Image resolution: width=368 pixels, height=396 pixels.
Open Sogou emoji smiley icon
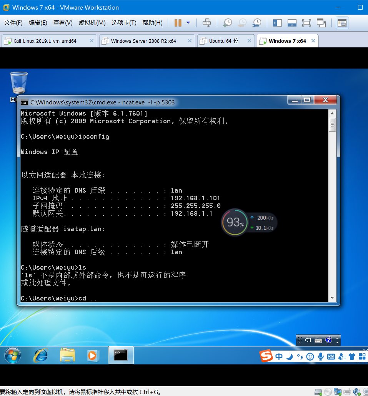(310, 356)
